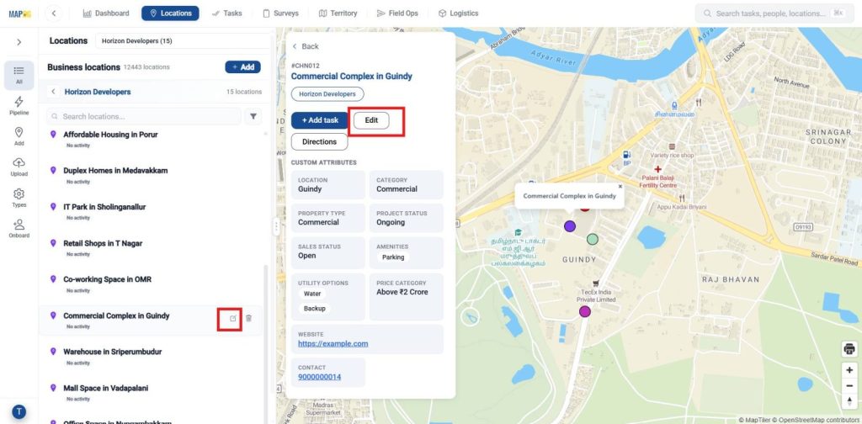Open the Dashboard tab
Viewport: 862px width, 424px height.
(106, 13)
